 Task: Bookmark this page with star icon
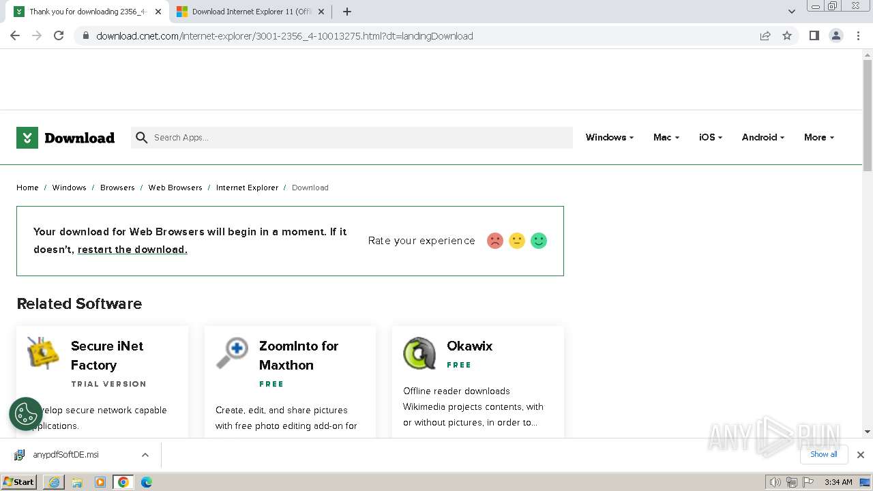tap(787, 36)
